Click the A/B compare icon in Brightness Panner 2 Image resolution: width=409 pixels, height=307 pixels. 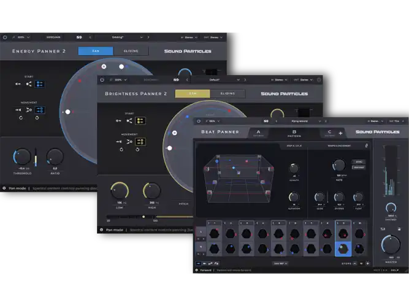tap(177, 80)
